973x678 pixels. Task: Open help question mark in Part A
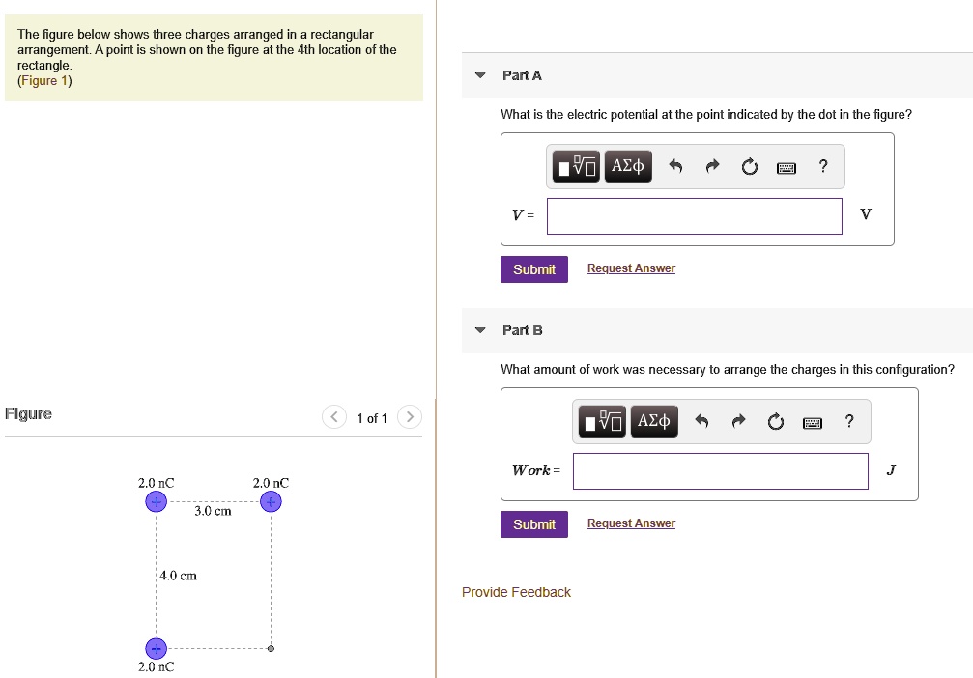[822, 166]
